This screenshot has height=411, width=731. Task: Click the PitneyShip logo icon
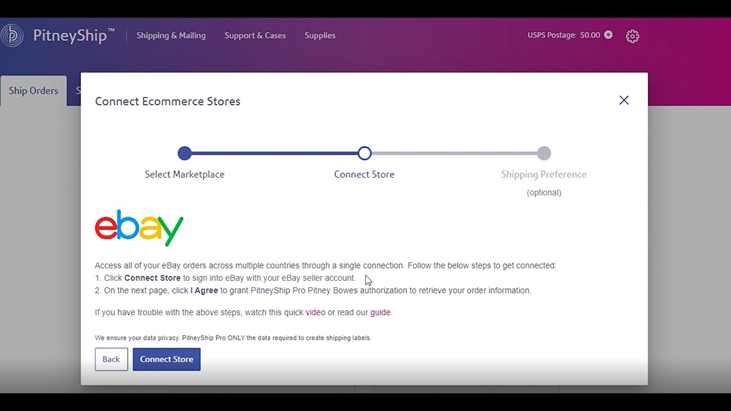tap(12, 35)
